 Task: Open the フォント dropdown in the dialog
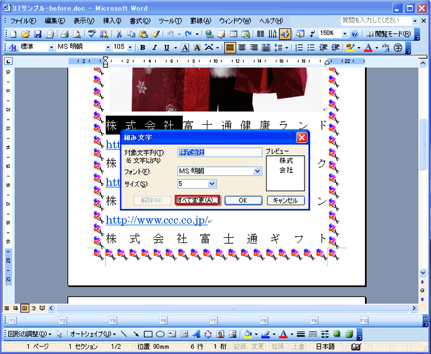(x=257, y=171)
